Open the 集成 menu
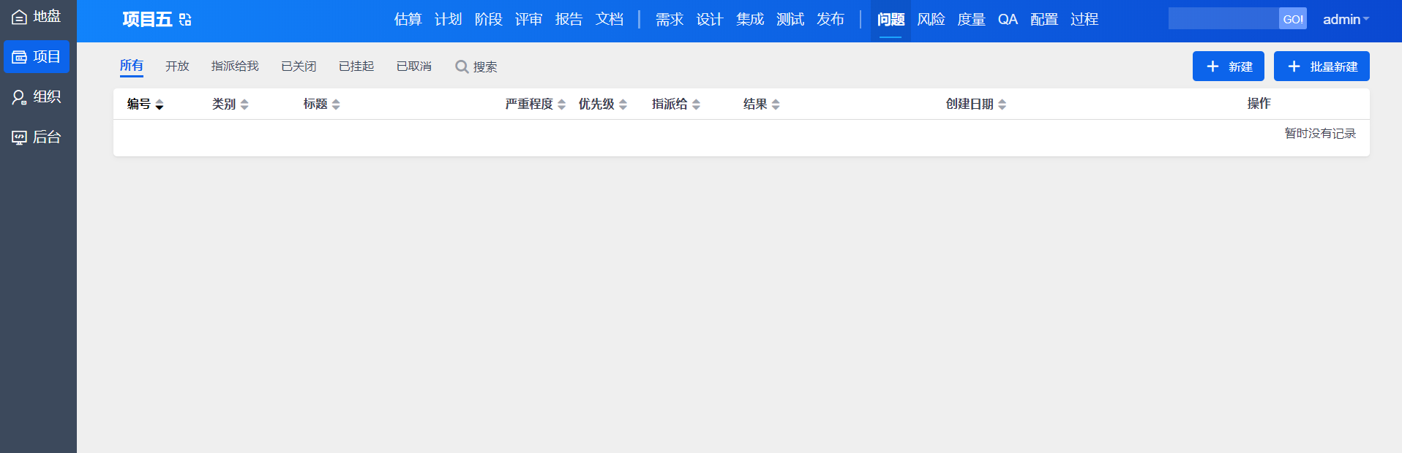This screenshot has height=453, width=1402. tap(750, 20)
